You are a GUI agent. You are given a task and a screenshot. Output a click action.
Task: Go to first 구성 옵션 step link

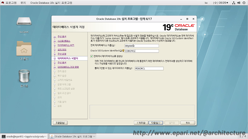pos(62,37)
